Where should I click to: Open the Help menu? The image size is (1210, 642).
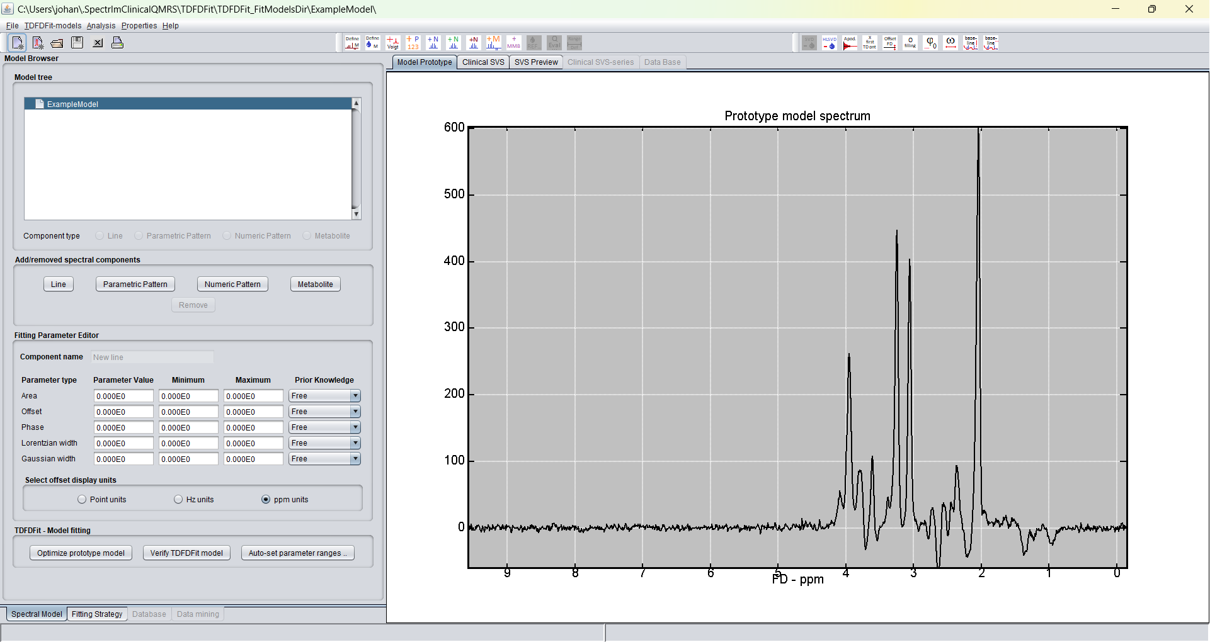point(171,26)
